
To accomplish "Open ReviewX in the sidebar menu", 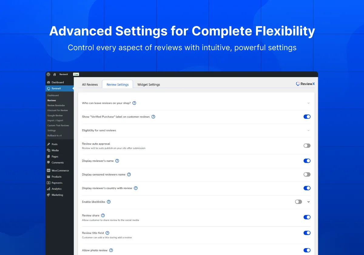I will click(59, 88).
